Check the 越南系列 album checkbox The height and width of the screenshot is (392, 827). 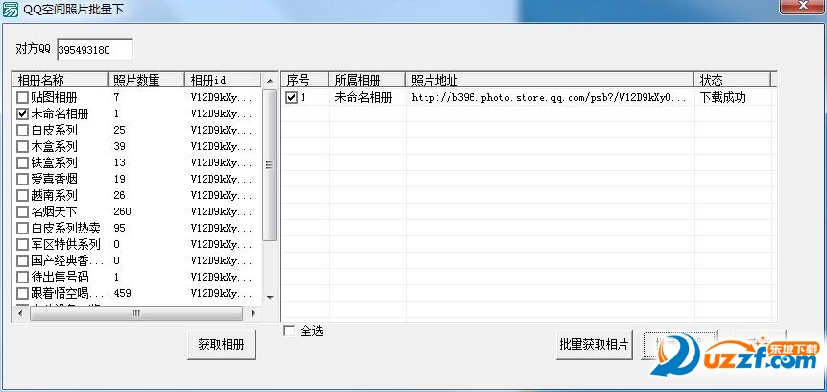[x=22, y=196]
